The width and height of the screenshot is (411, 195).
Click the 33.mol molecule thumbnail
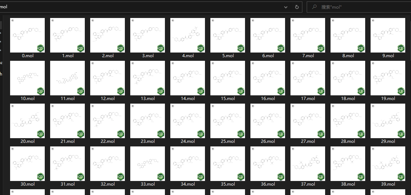click(148, 164)
